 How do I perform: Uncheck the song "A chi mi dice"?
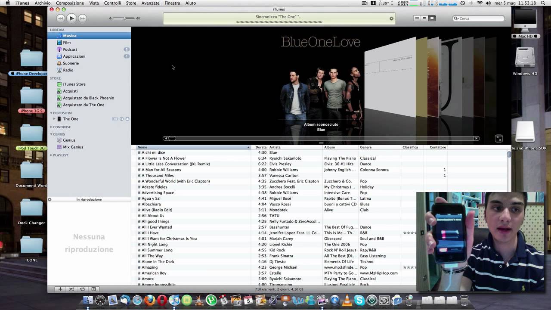139,152
